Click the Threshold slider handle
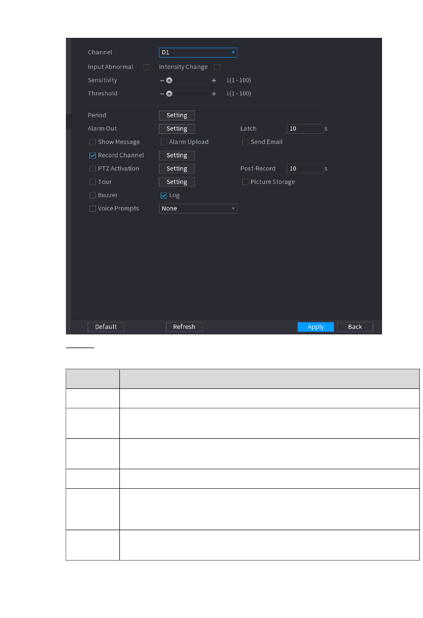The height and width of the screenshot is (618, 423). [x=169, y=94]
